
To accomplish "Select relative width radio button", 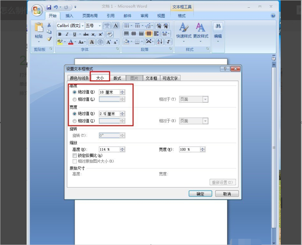I will 75,121.
